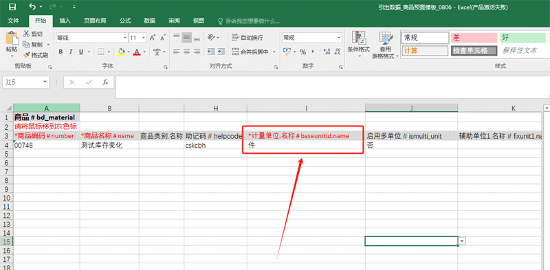550x270 pixels.
Task: Toggle Bold formatting
Action: pyautogui.click(x=60, y=52)
